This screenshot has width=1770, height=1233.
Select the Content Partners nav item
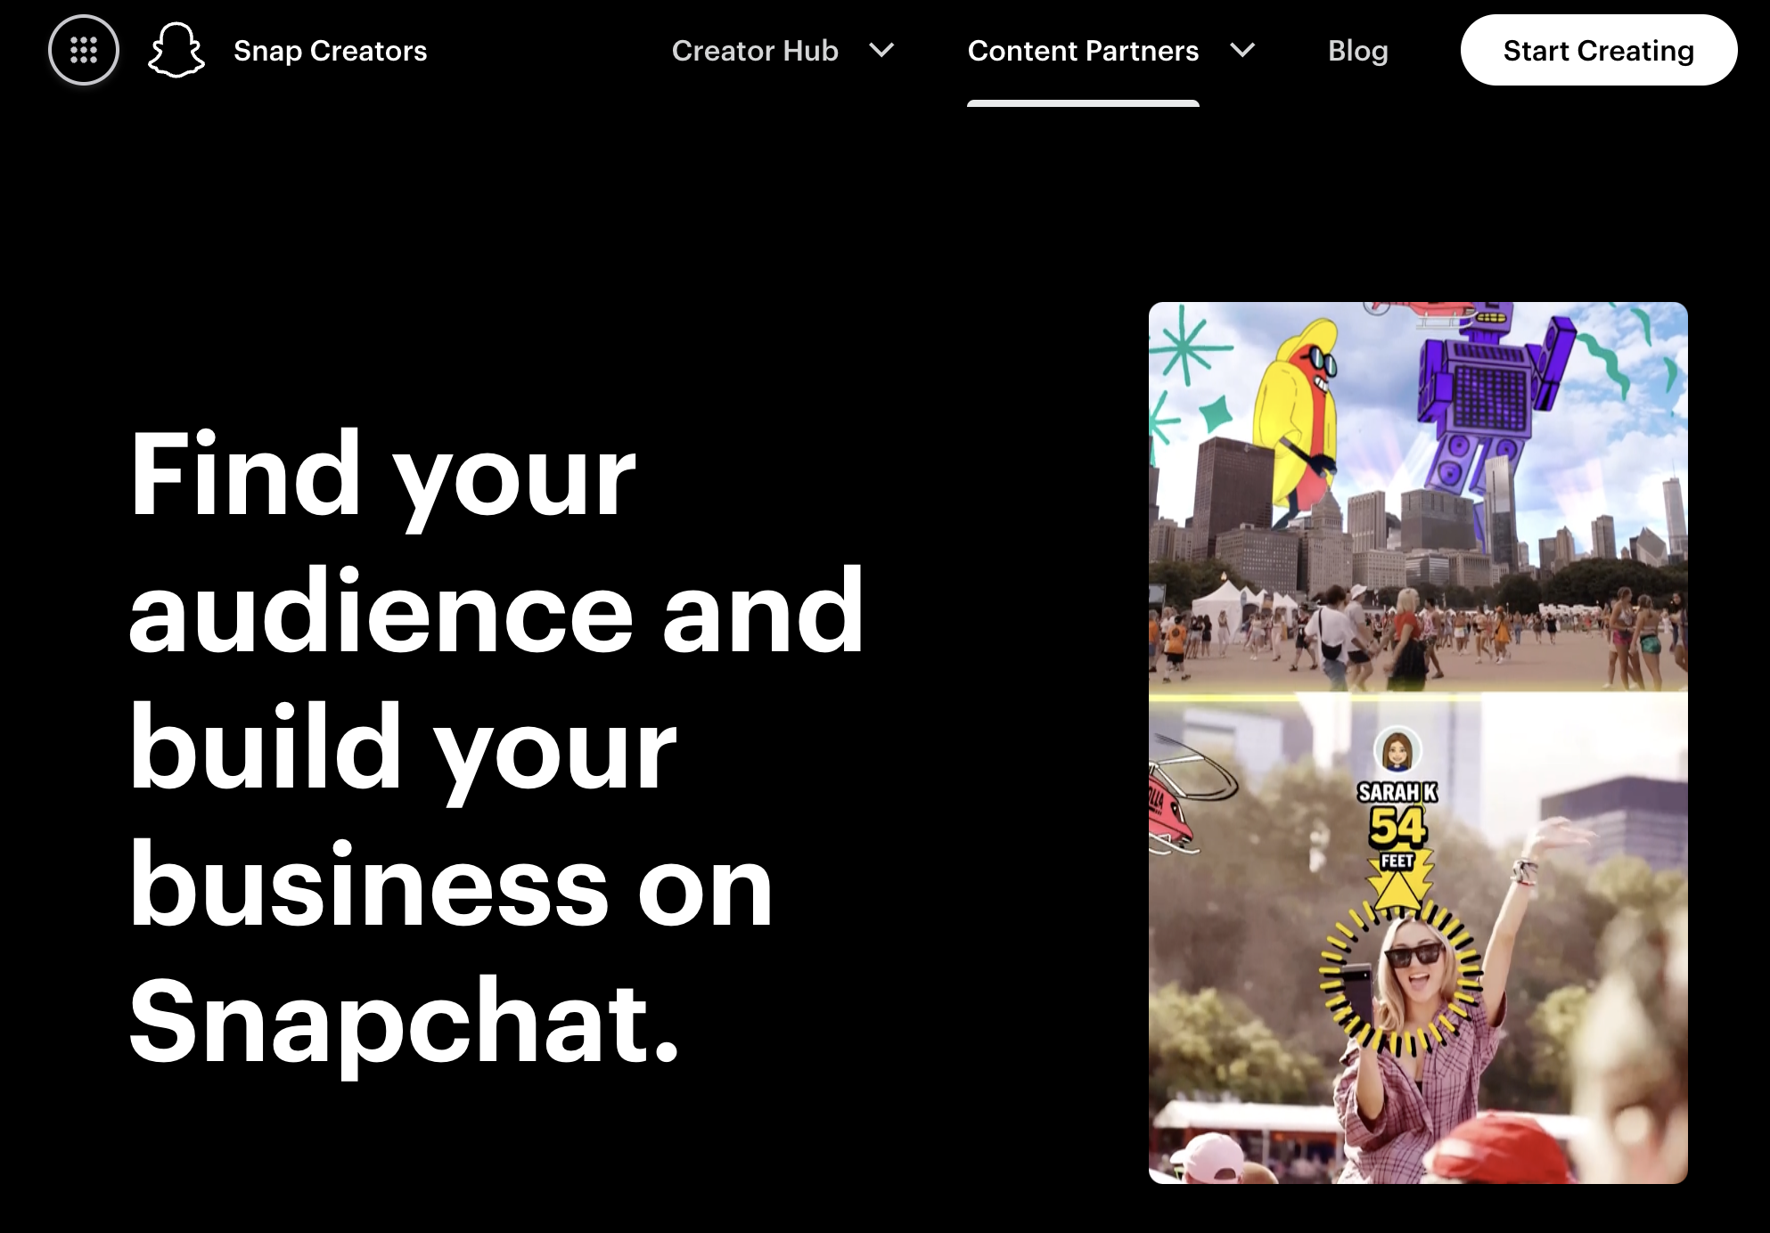(1082, 51)
